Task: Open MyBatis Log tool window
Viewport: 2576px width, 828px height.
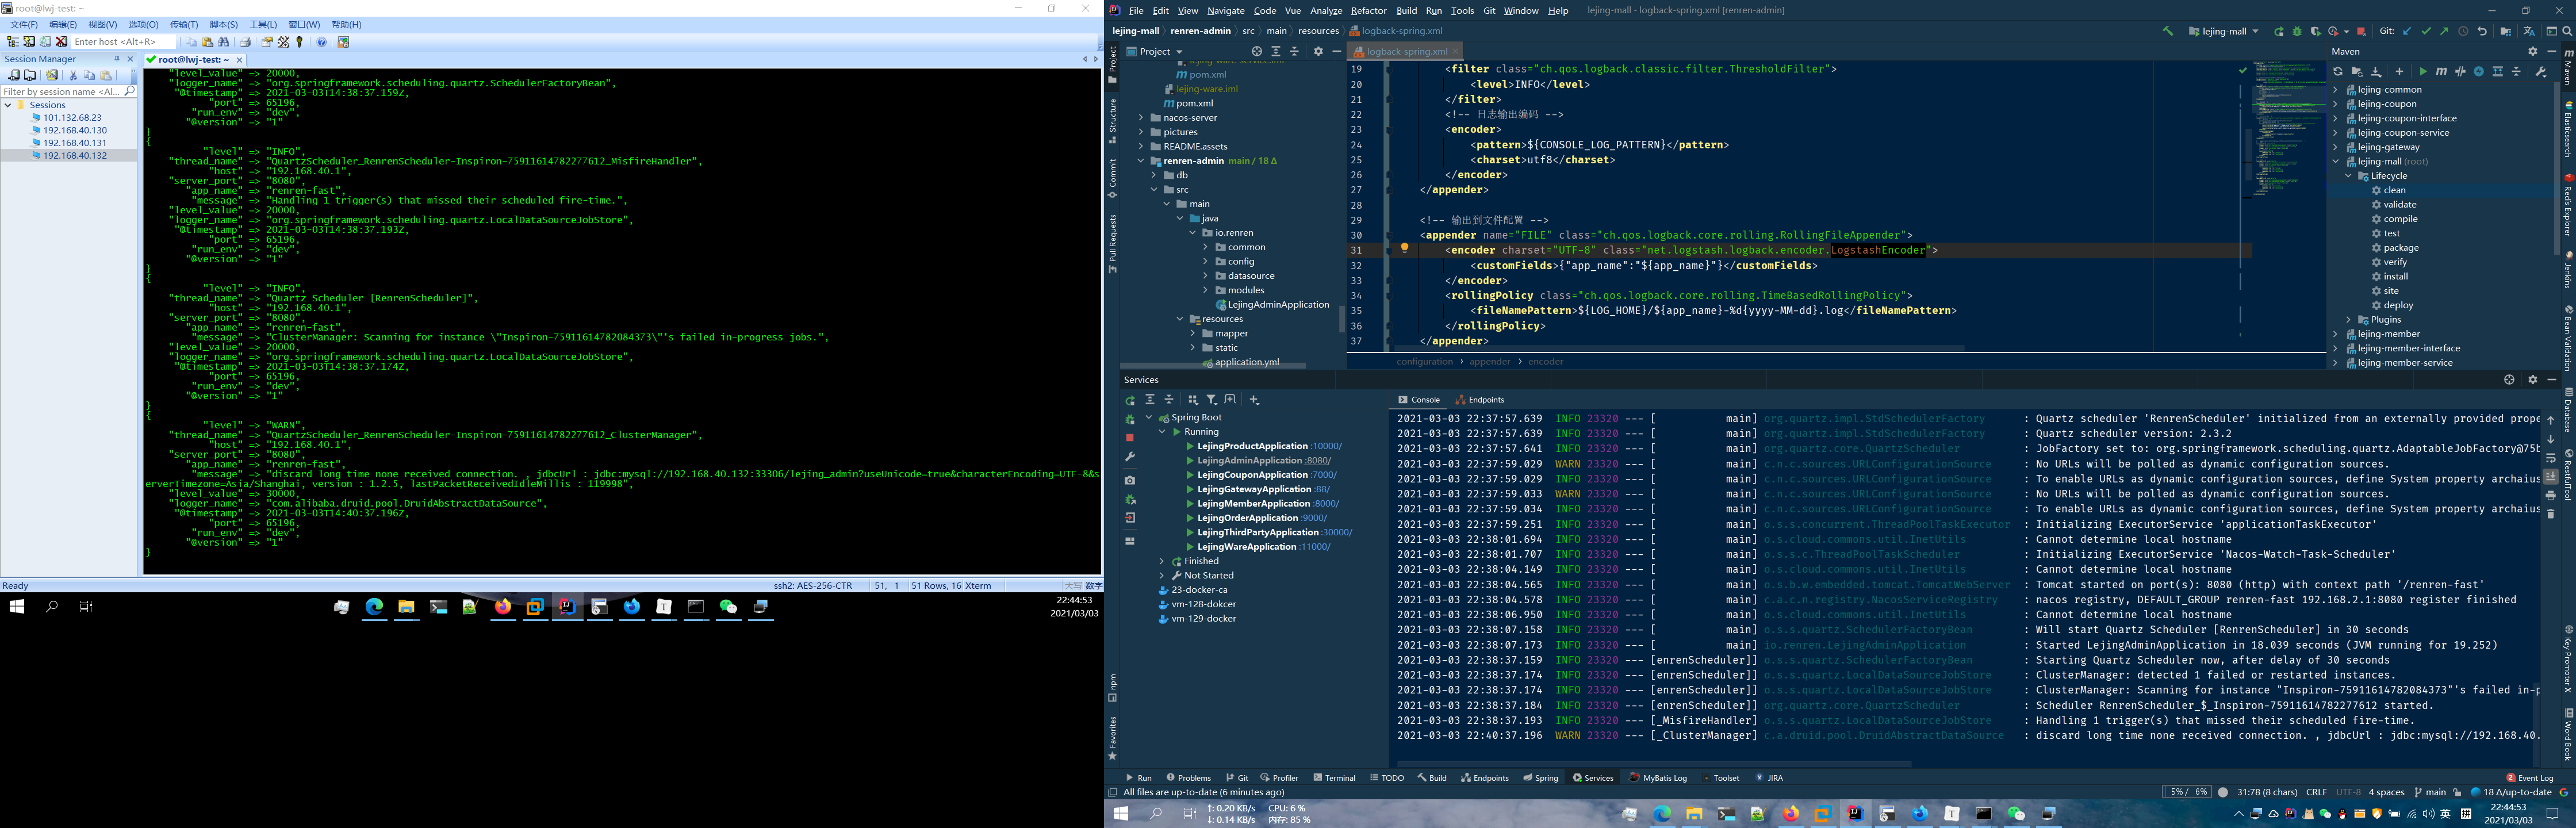Action: tap(1657, 778)
